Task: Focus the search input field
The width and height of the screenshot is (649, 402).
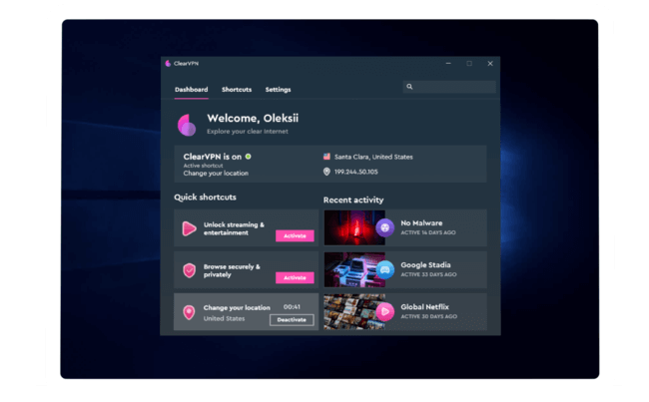Action: [x=449, y=87]
